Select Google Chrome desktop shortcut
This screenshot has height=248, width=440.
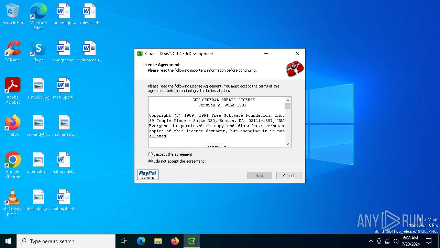coord(13,165)
